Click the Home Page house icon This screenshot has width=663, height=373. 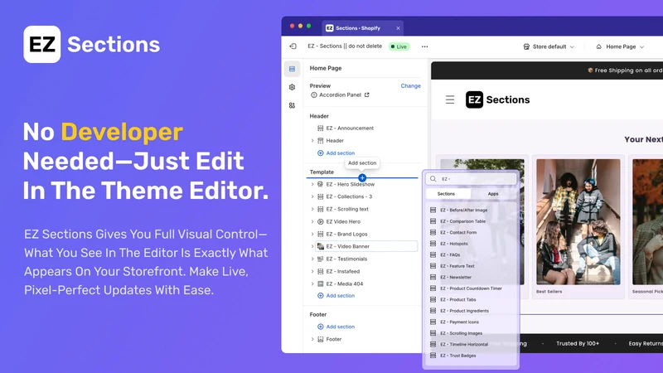point(598,46)
